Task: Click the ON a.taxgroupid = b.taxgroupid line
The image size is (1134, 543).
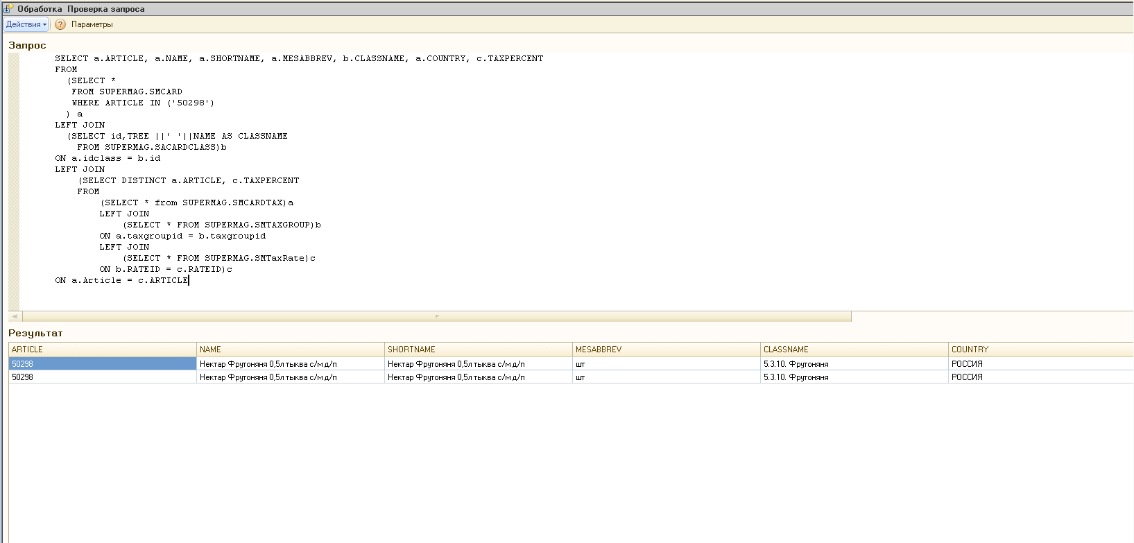Action: point(182,236)
